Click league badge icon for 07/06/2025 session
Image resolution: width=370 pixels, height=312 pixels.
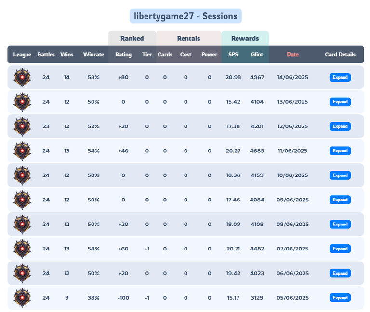click(22, 249)
